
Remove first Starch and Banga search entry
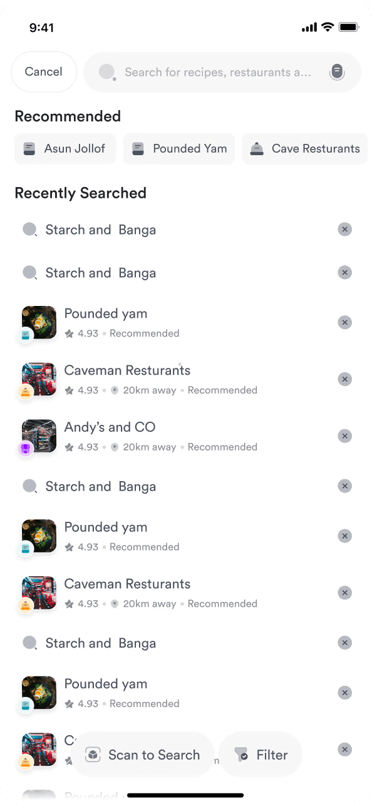point(344,230)
